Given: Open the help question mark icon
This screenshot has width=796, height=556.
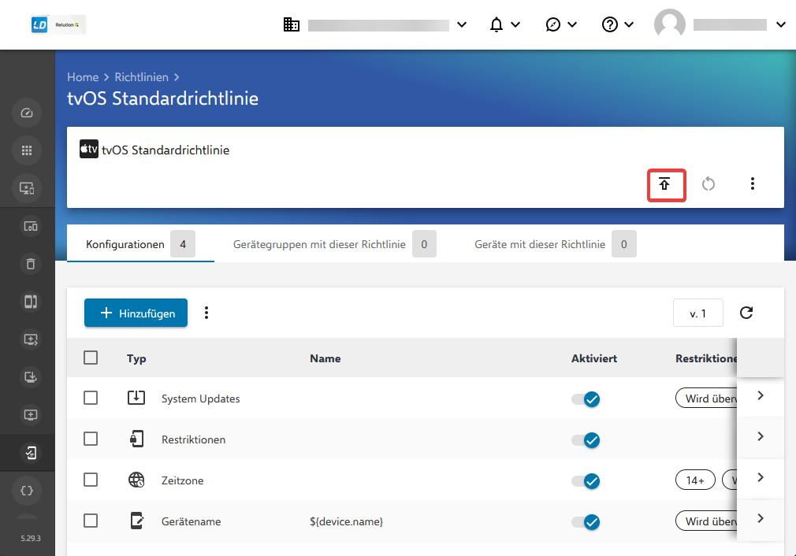Looking at the screenshot, I should tap(610, 24).
